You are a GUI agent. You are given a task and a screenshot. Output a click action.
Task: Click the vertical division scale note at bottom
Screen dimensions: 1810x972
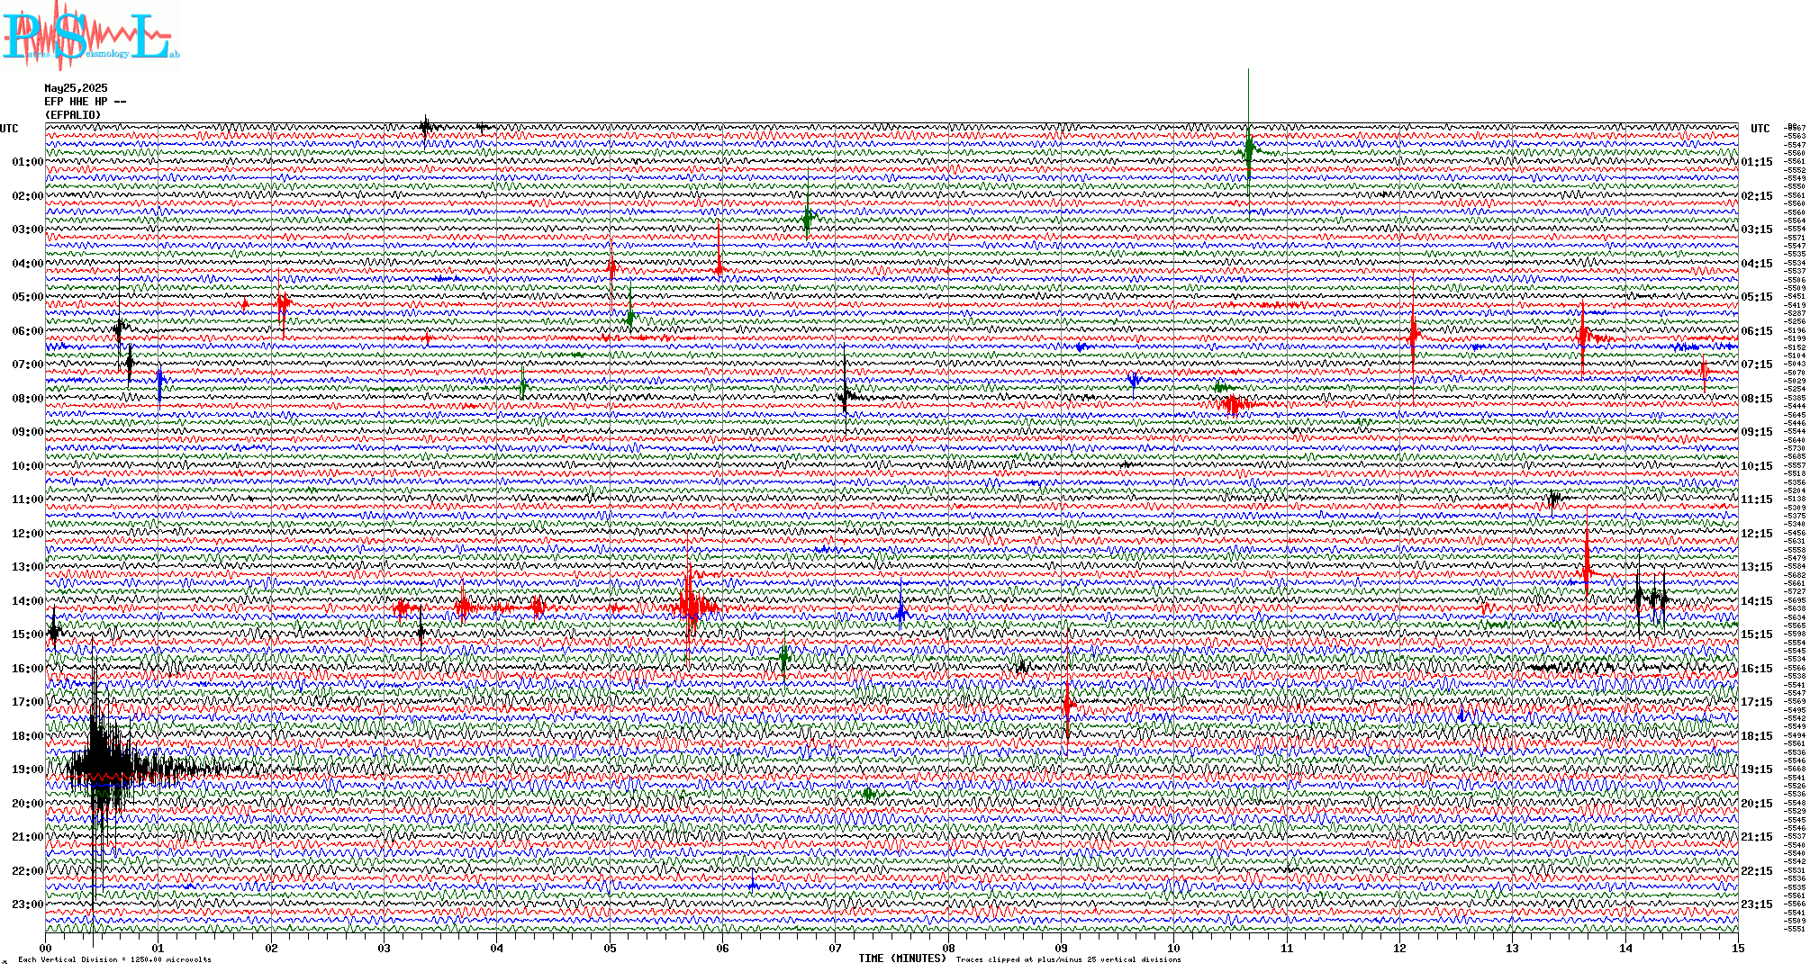point(114,960)
